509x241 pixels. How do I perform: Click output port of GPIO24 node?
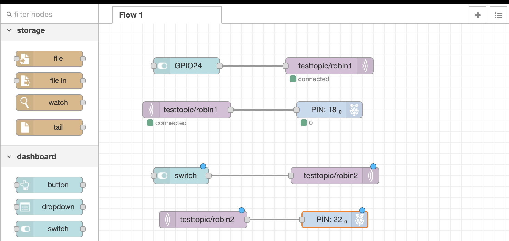click(220, 66)
